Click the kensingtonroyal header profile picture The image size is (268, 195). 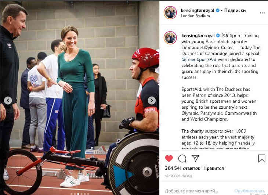(170, 12)
